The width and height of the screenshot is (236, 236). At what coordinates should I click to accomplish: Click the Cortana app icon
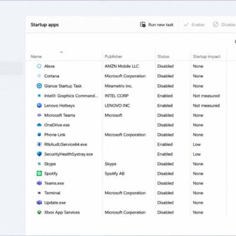tap(39, 76)
